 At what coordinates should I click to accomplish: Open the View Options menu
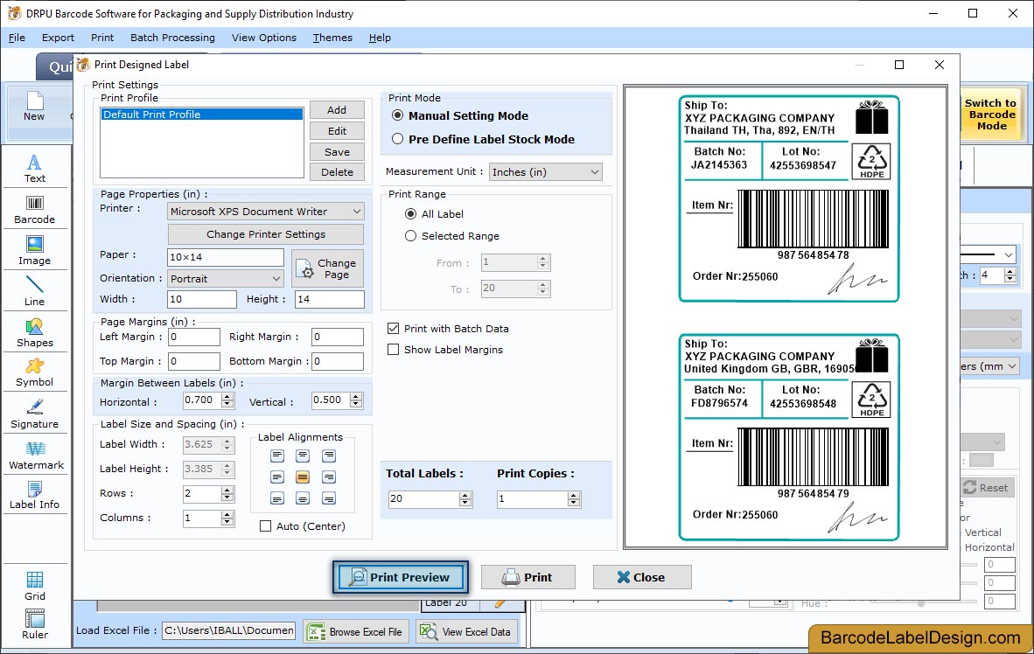coord(264,38)
